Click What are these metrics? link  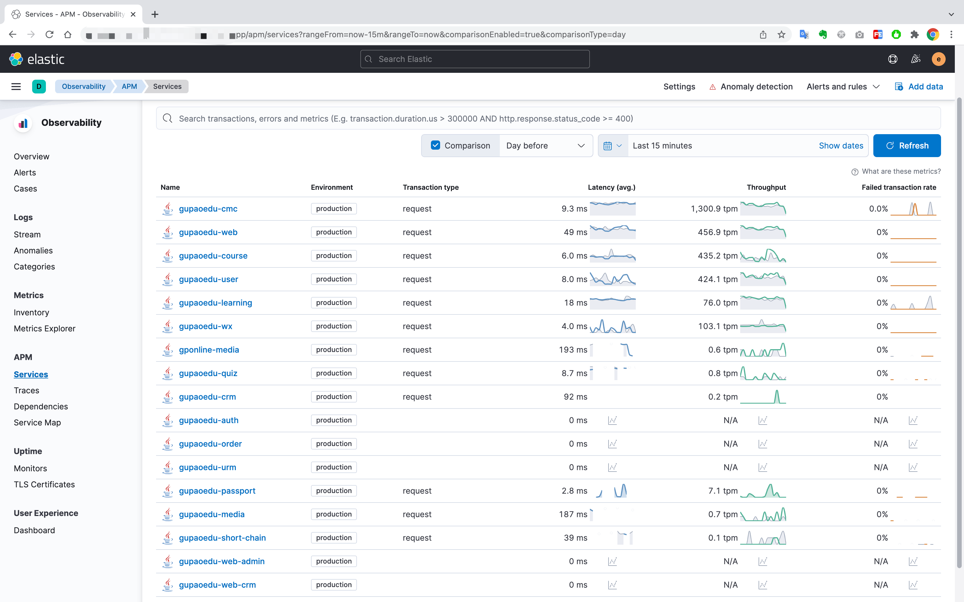[x=901, y=171]
